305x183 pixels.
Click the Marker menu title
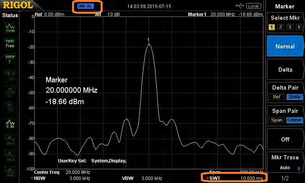(285, 6)
